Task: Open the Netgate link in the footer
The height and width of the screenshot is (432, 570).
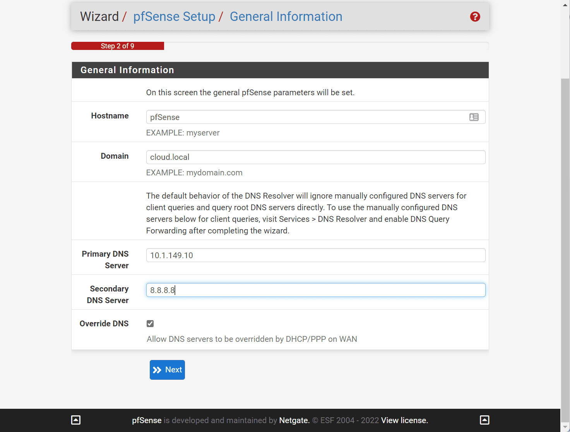Action: tap(294, 420)
